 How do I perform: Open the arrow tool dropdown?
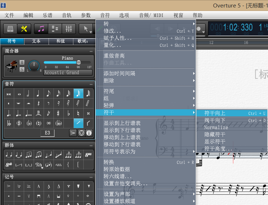[x=91, y=32]
